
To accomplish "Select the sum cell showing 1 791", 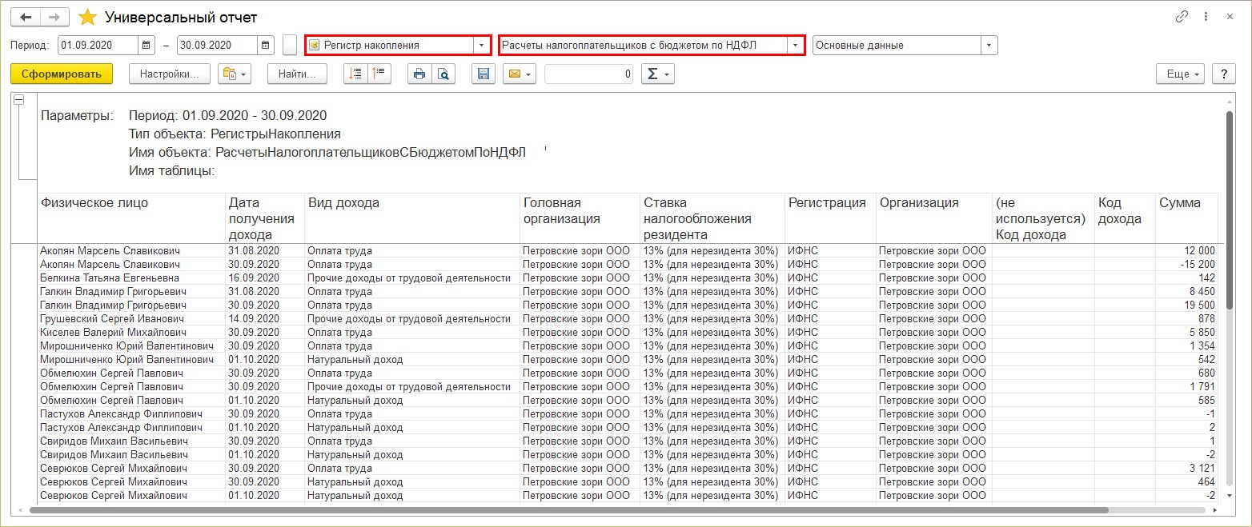I will [x=1186, y=387].
